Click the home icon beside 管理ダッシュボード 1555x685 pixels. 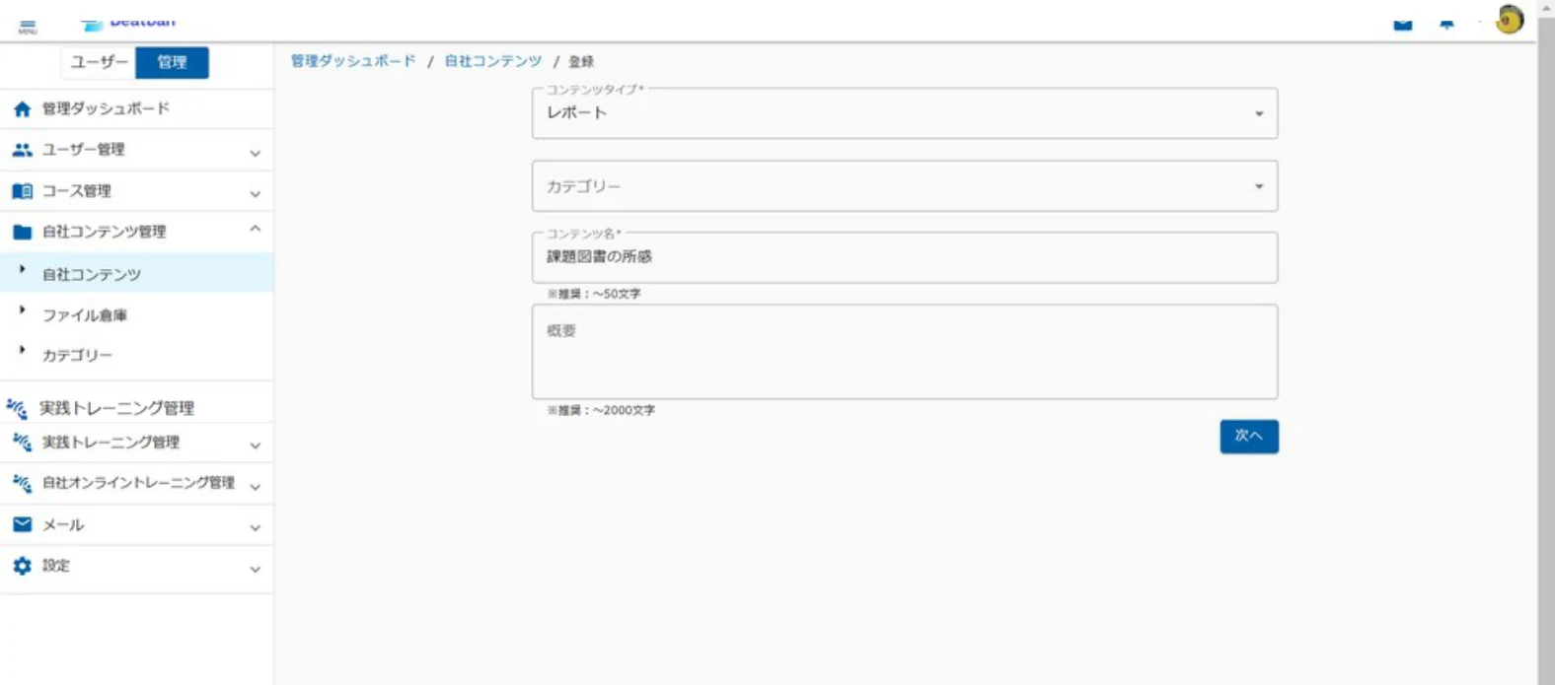[22, 109]
